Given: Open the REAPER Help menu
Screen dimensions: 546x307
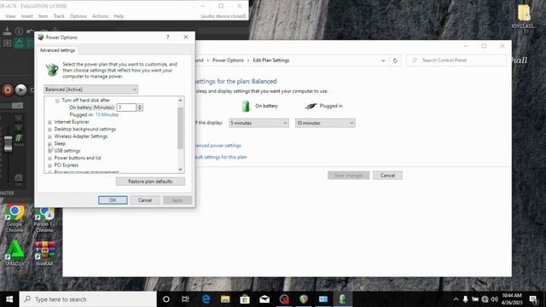Looking at the screenshot, I should tap(119, 16).
